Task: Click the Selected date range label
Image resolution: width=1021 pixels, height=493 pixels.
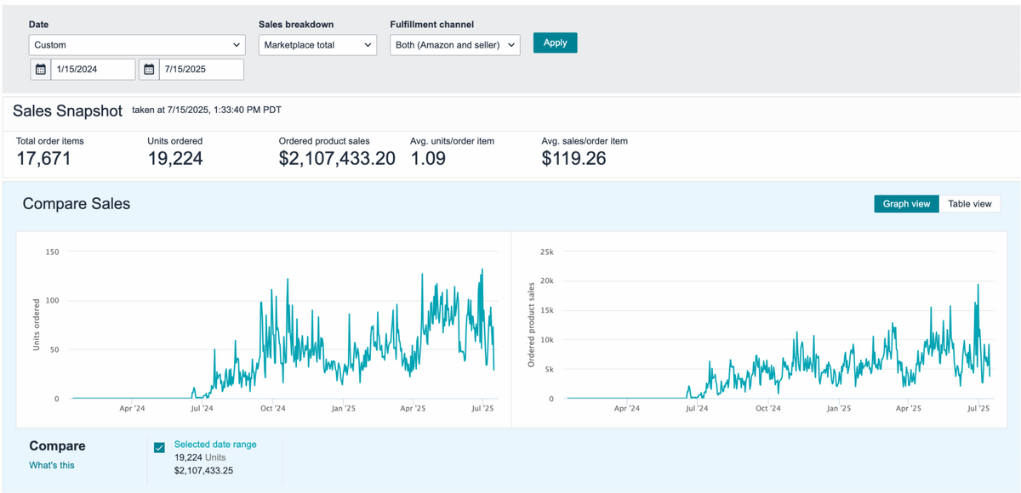Action: pyautogui.click(x=214, y=445)
